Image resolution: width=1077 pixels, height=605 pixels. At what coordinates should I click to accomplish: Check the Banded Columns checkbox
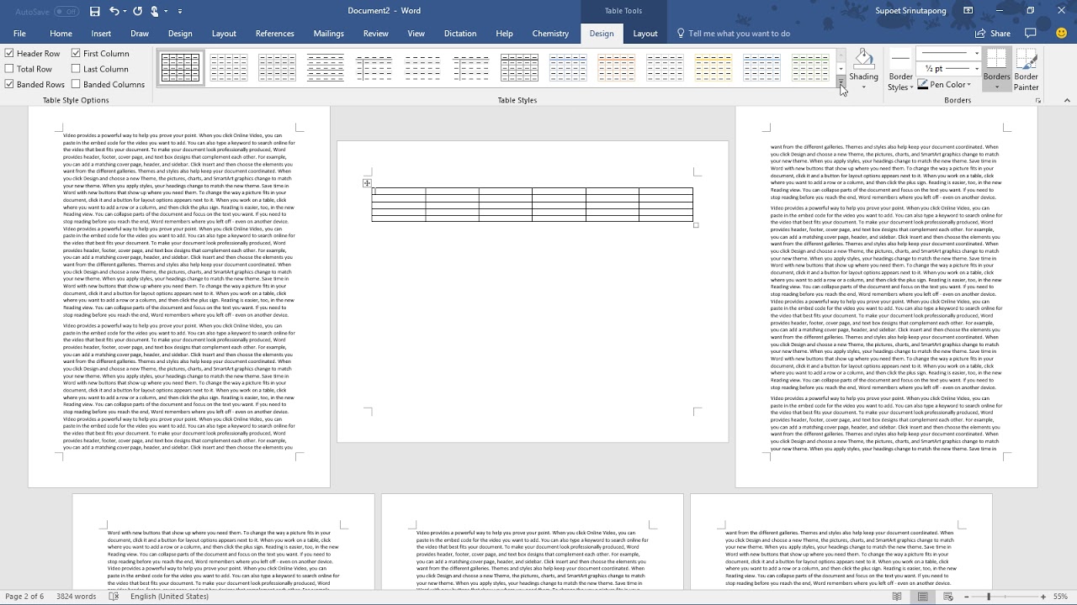coord(76,84)
